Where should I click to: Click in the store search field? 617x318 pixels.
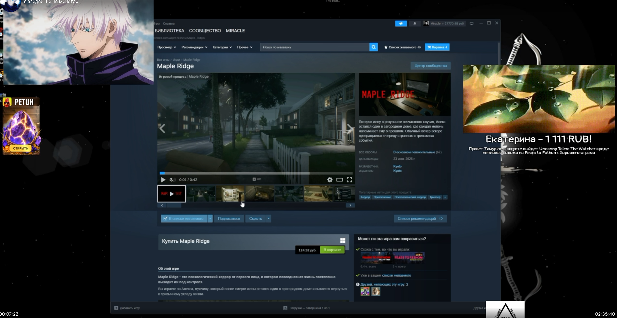[315, 47]
